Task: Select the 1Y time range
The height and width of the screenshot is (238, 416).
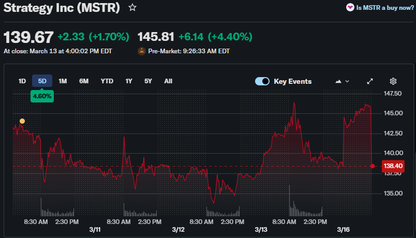Action: [x=129, y=81]
